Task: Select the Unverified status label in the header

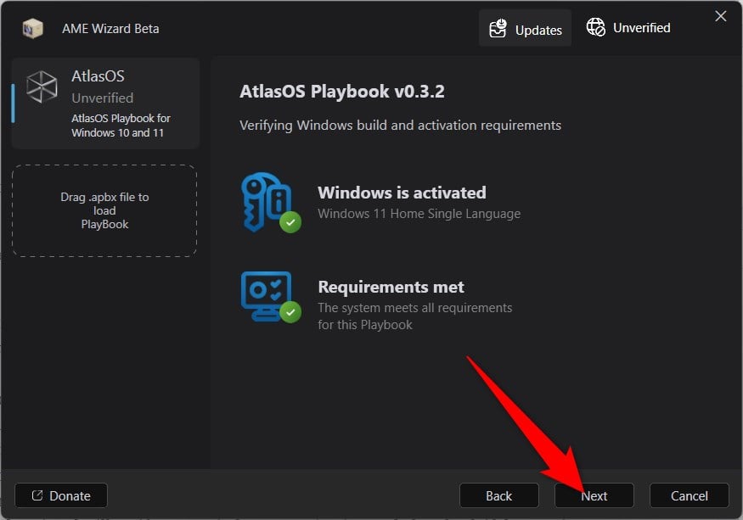Action: pyautogui.click(x=642, y=28)
